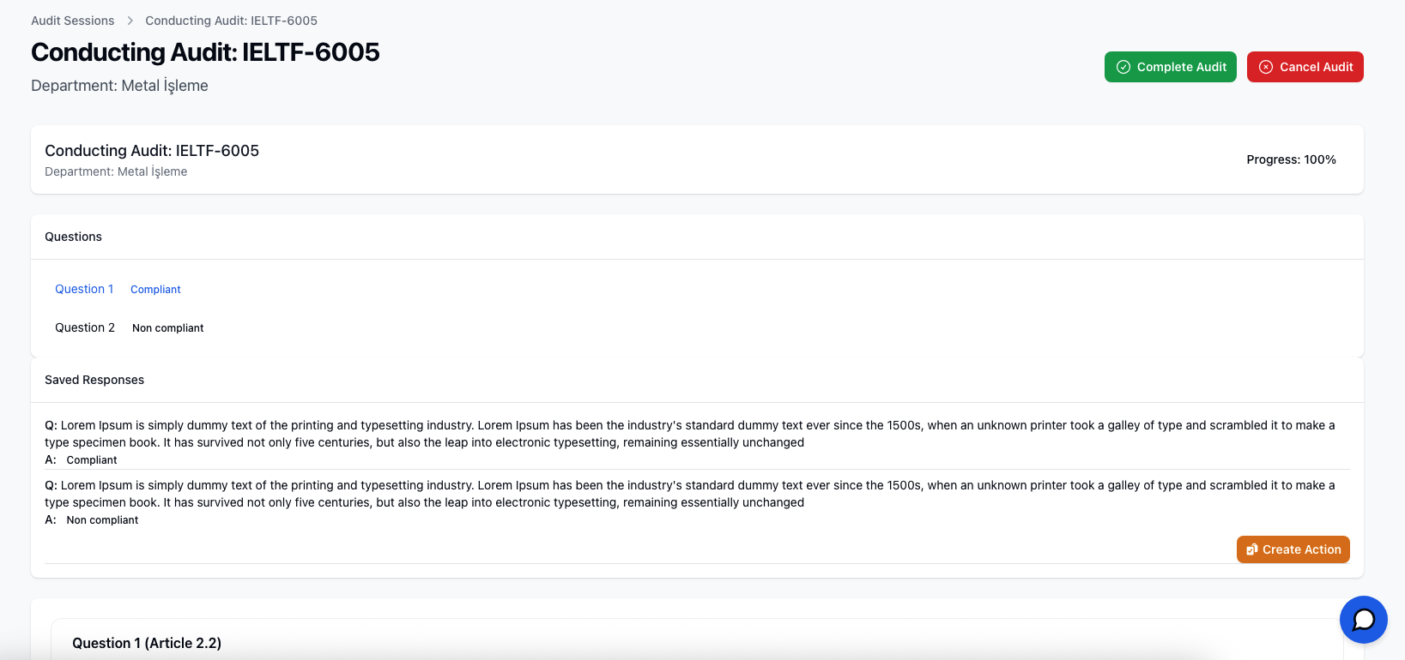Click the Saved Responses section header
1405x660 pixels.
pyautogui.click(x=94, y=380)
